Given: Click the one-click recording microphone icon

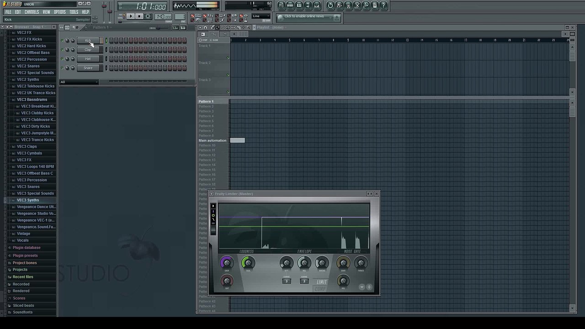Looking at the screenshot, I should tap(366, 5).
